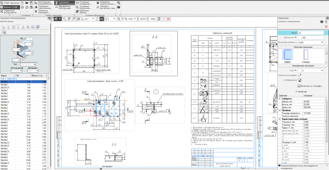Open settings gear of Сортамент panel

coord(49,18)
